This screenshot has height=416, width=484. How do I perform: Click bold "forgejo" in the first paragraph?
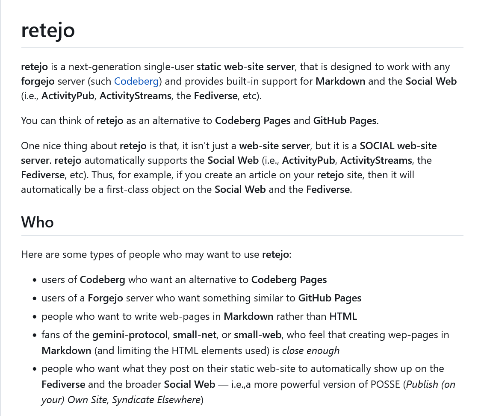pyautogui.click(x=38, y=81)
